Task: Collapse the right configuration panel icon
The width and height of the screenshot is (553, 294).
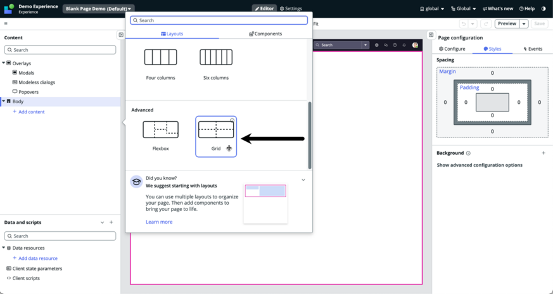Action: pyautogui.click(x=431, y=35)
